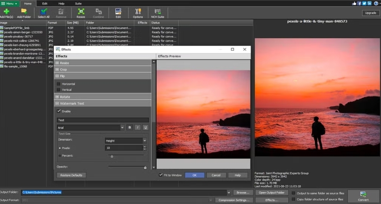Viewport: 381px width, 204px height.
Task: Uncheck the watermark Enable checkbox
Action: 59,111
